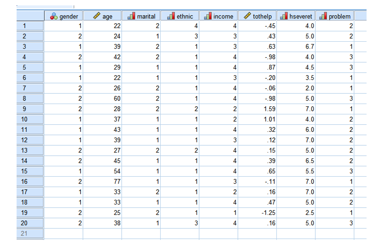Click tothelp value .39 in row 14
The width and height of the screenshot is (389, 248).
[x=271, y=161]
